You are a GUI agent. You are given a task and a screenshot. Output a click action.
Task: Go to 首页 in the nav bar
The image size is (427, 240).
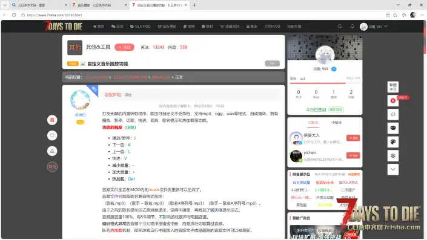99,27
